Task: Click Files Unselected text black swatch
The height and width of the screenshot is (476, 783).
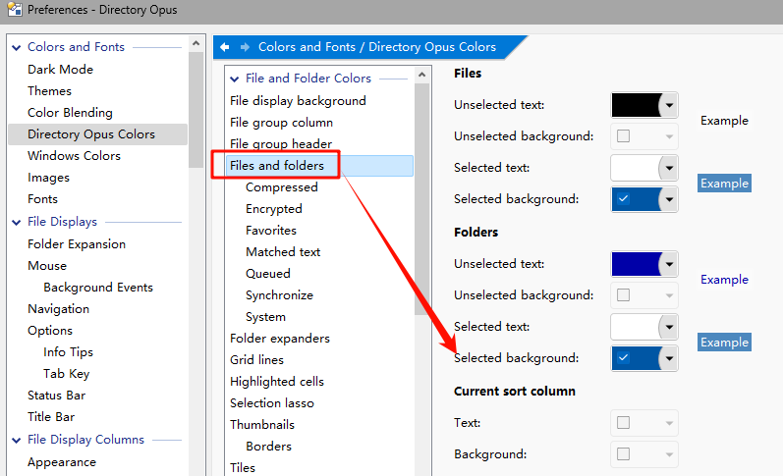Action: [x=636, y=105]
